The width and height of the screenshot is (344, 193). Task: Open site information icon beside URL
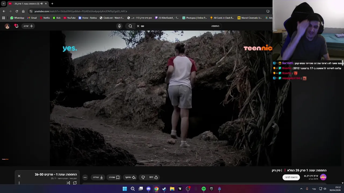(31, 11)
